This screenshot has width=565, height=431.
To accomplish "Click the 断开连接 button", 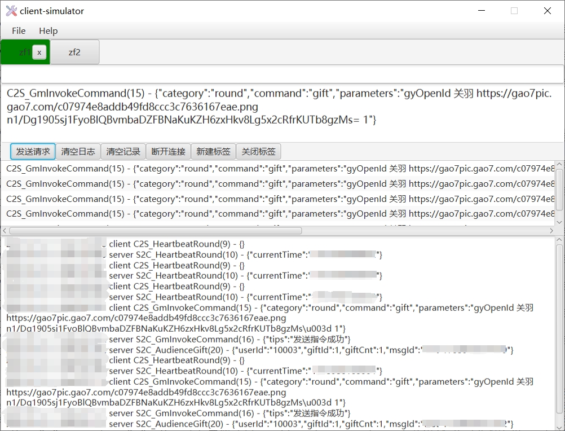I will [x=168, y=151].
